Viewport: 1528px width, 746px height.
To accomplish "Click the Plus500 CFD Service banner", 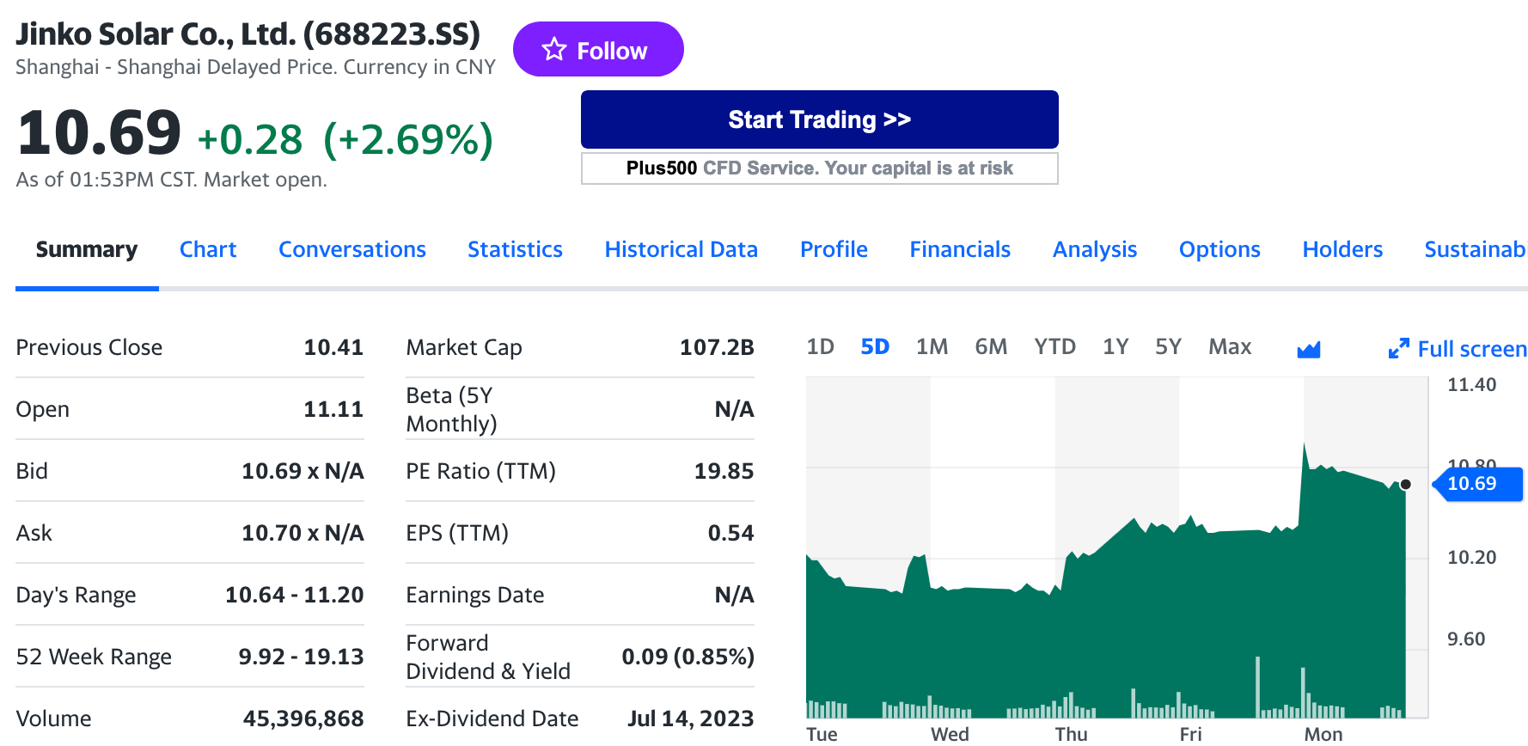I will click(819, 168).
